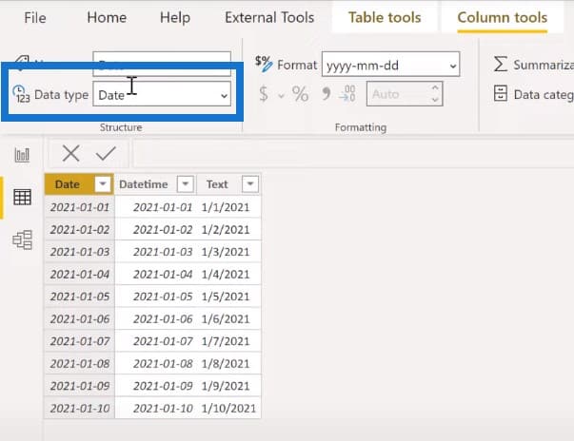
Task: Open the Date column filter arrow
Action: click(x=103, y=183)
